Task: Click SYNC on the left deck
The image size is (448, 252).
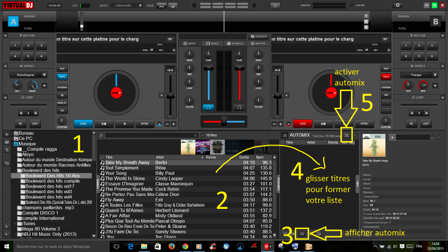Action: 145,124
